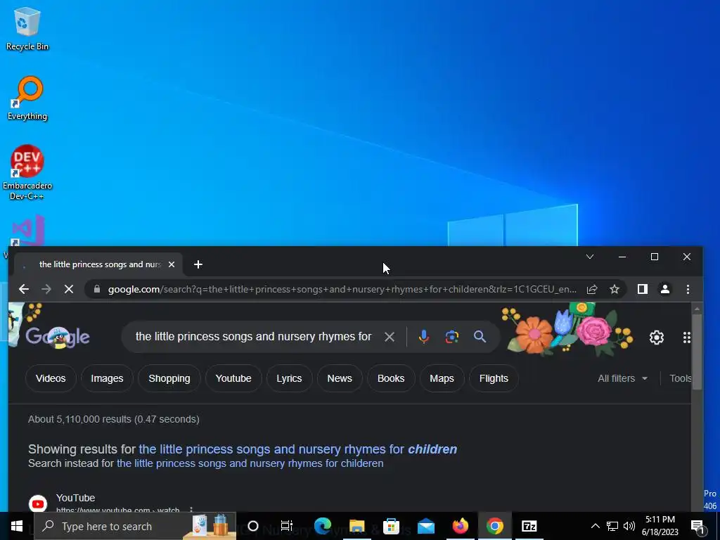Viewport: 720px width, 540px height.
Task: Open File Explorer from the taskbar
Action: [x=356, y=526]
